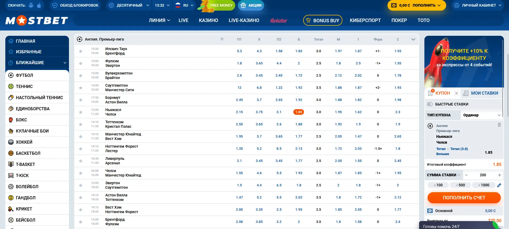Open Table Tennis section
This screenshot has width=509, height=229.
[37, 98]
